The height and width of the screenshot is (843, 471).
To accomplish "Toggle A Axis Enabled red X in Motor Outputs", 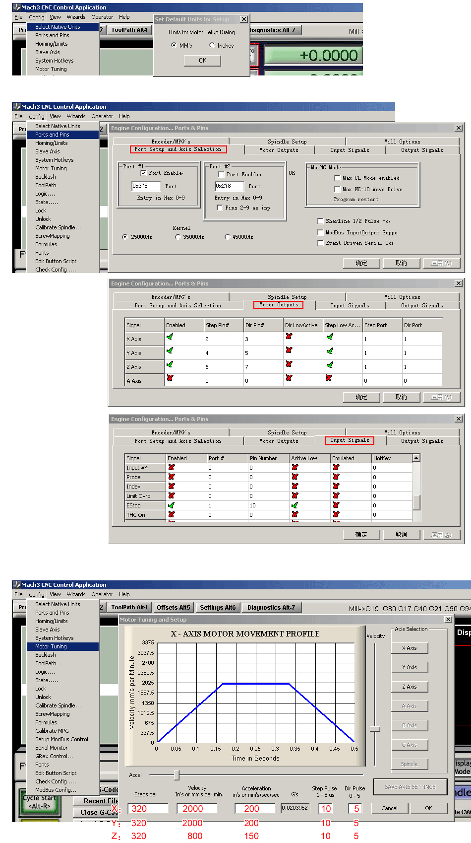I will 170,378.
